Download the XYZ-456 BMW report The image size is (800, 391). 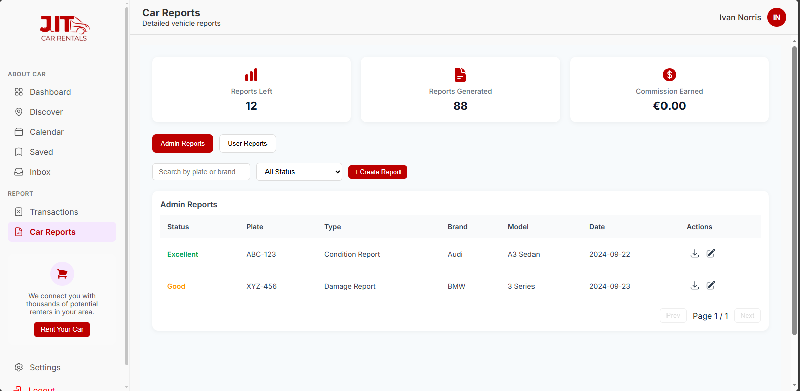pos(694,286)
